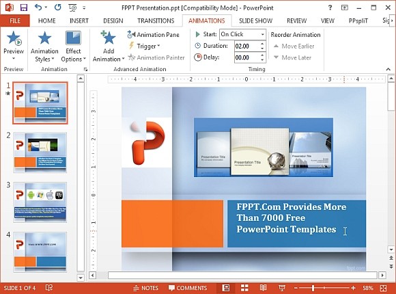Image resolution: width=396 pixels, height=294 pixels.
Task: Click the Delay value field
Action: click(246, 57)
